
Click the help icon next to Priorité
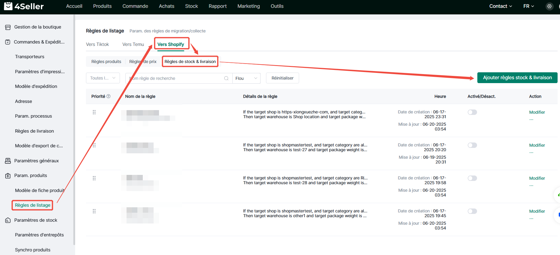pyautogui.click(x=109, y=96)
